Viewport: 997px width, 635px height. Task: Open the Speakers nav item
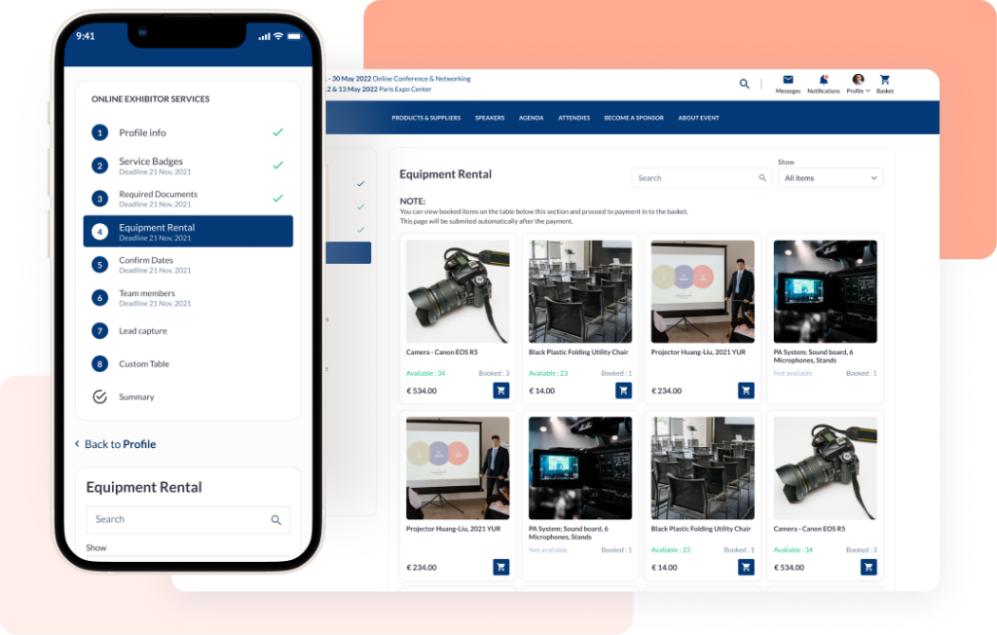(490, 118)
